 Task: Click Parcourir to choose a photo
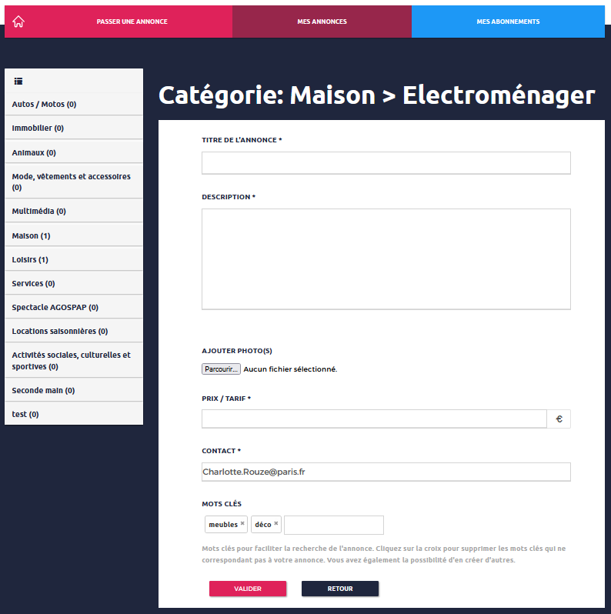pyautogui.click(x=221, y=369)
